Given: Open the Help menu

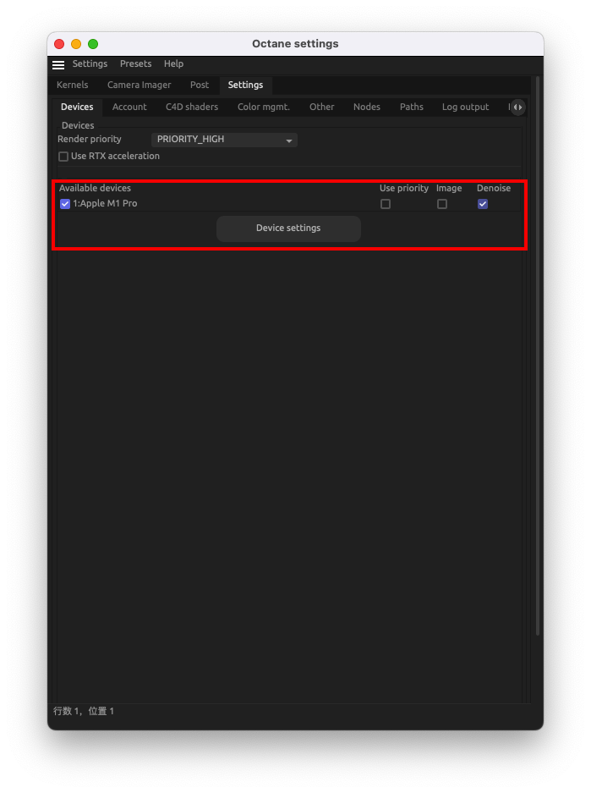Looking at the screenshot, I should point(173,64).
